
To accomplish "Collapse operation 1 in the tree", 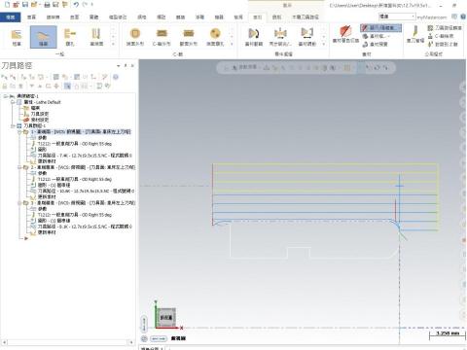I will 19,132.
